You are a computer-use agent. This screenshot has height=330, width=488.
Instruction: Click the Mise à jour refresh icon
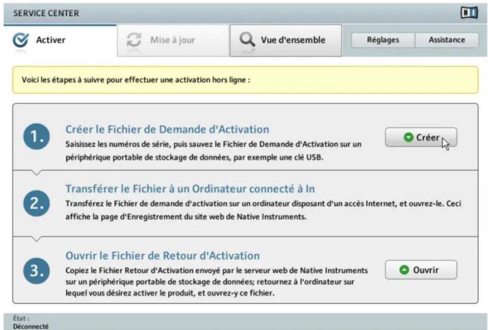pyautogui.click(x=134, y=40)
